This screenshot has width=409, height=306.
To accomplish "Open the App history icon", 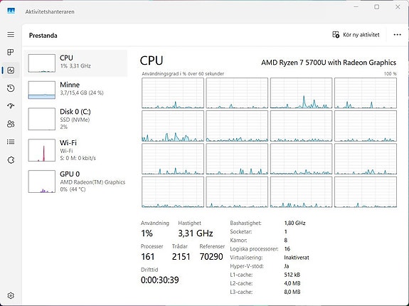I will (11, 88).
